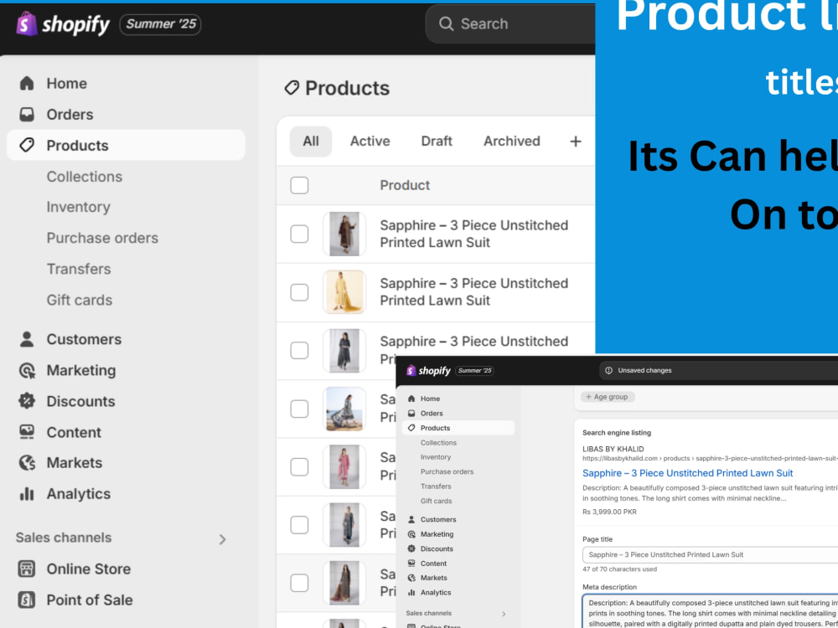838x628 pixels.
Task: Click the Analytics icon in the overlay sidebar
Action: pyautogui.click(x=411, y=592)
